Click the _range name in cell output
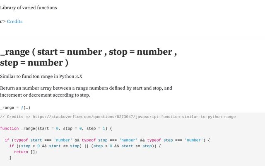265x166 pixels. [7, 107]
